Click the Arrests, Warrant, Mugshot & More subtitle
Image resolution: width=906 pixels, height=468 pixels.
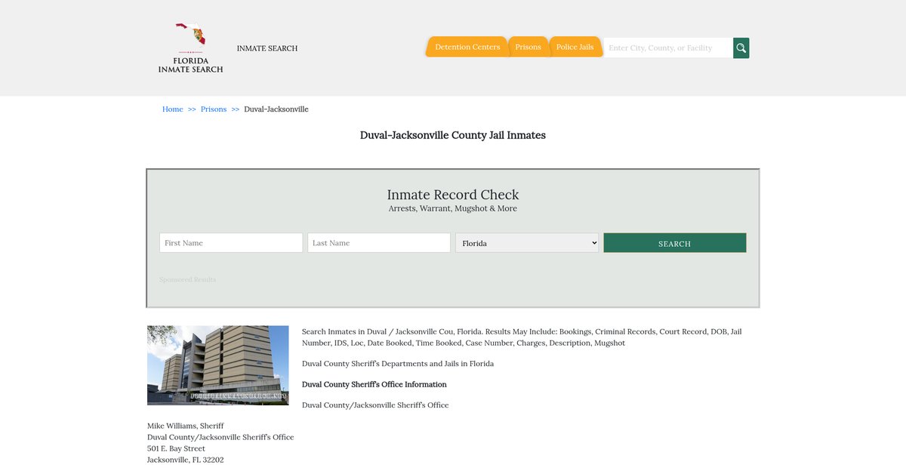[x=453, y=209]
